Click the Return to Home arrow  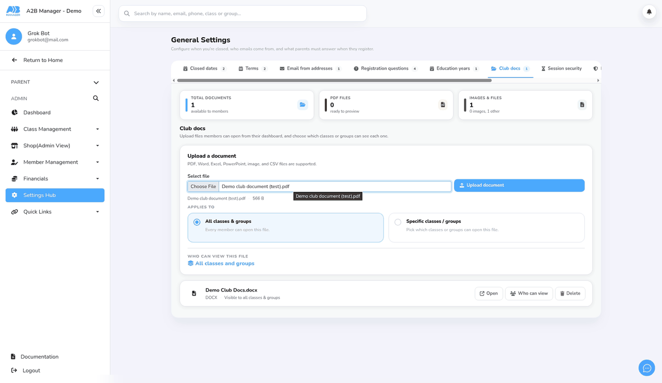click(x=14, y=60)
